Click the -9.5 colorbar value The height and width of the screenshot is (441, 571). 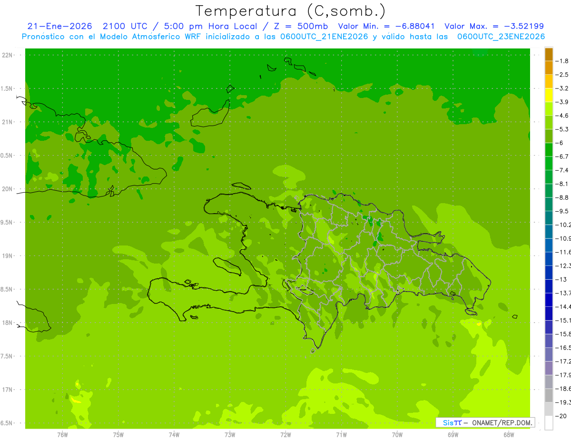(562, 211)
